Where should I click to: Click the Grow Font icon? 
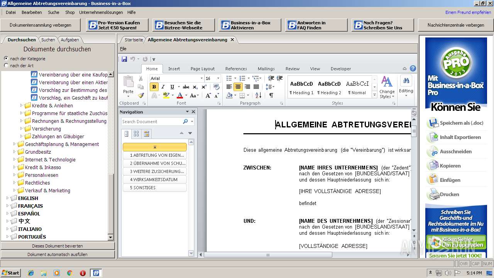coord(208,95)
